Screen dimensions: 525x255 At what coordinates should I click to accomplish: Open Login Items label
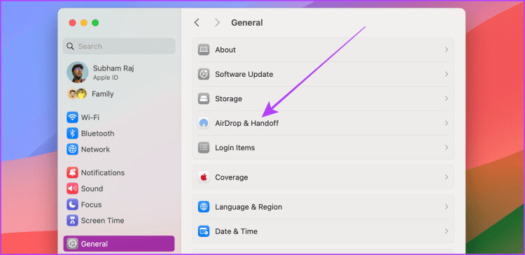click(x=234, y=147)
